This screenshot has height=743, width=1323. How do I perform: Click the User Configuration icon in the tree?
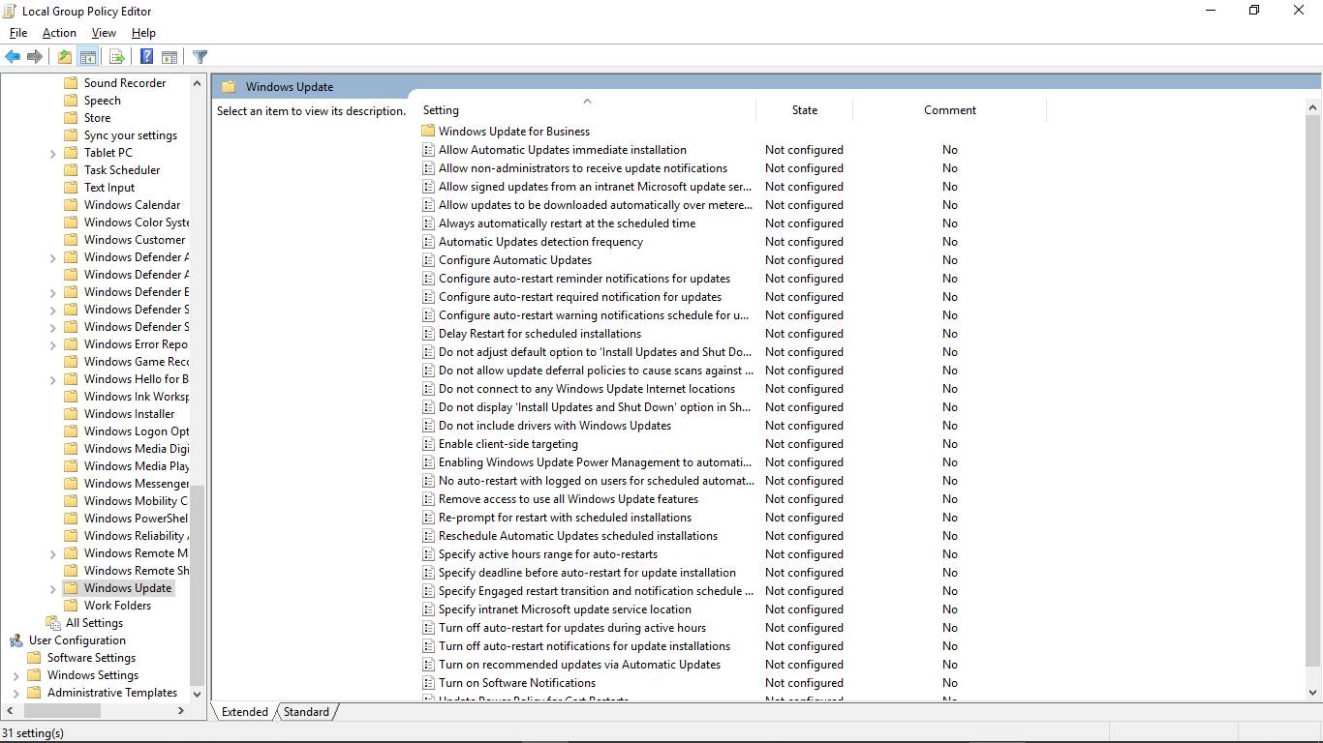pyautogui.click(x=16, y=640)
